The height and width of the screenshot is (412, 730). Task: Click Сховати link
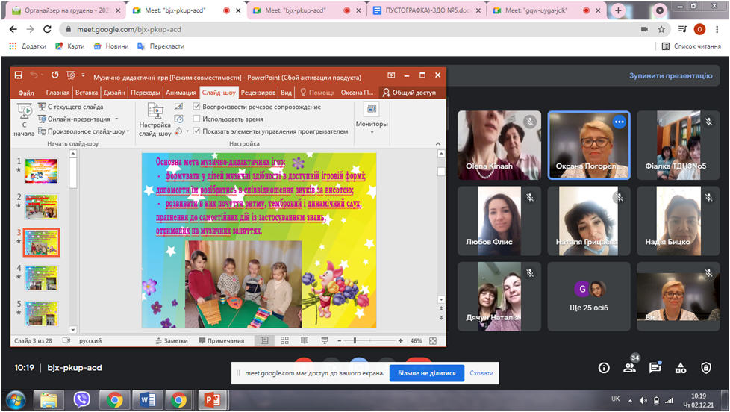[x=481, y=373]
